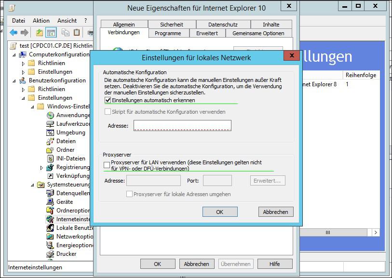Click the proxy Port field

point(217,181)
